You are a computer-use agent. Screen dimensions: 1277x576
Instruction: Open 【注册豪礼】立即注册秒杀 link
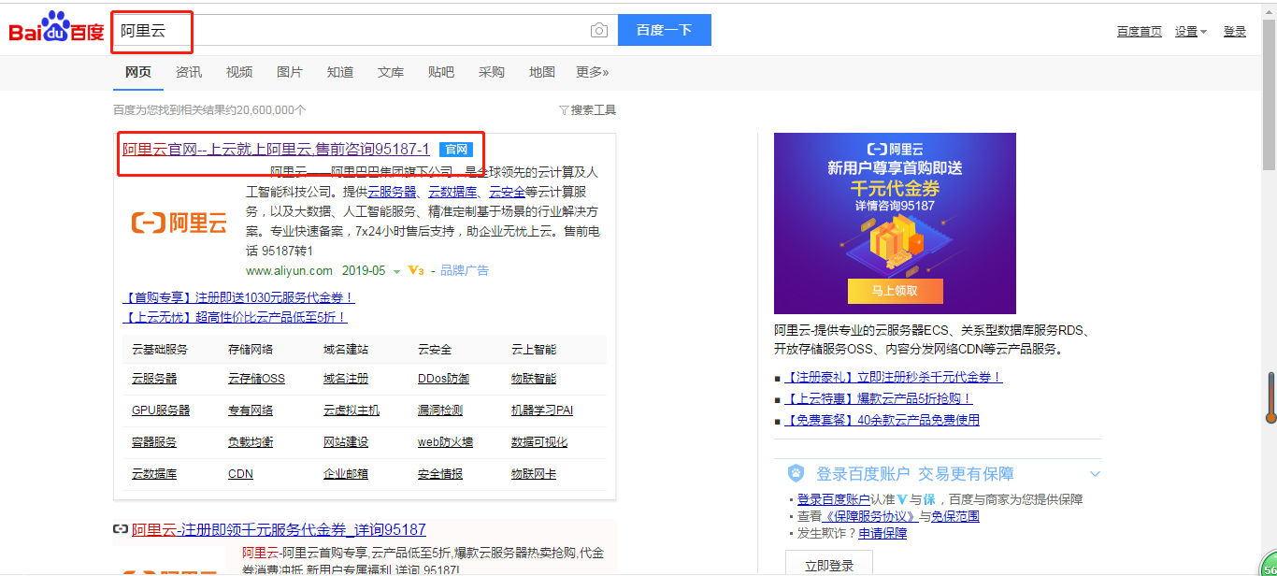(894, 378)
